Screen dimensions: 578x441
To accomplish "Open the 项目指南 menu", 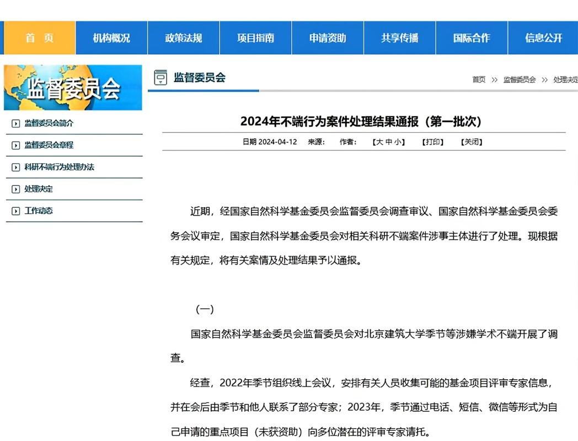I will pos(255,38).
